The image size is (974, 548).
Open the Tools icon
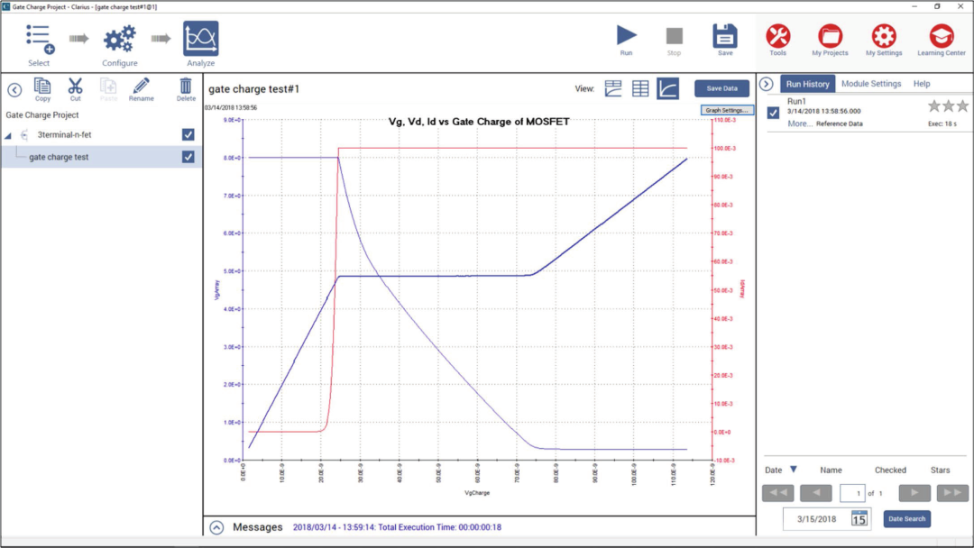tap(777, 36)
